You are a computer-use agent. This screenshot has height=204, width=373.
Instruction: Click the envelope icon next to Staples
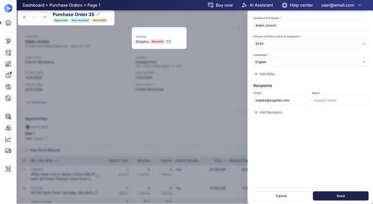pyautogui.click(x=169, y=42)
